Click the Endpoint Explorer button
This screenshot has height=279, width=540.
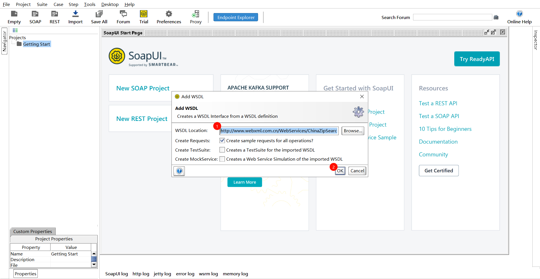click(236, 17)
